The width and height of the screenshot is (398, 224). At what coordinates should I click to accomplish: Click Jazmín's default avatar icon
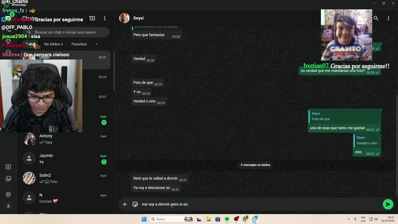click(x=29, y=159)
